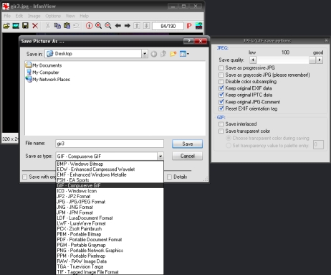Click the Undo icon in toolbar
The width and height of the screenshot is (331, 275).
tap(77, 26)
